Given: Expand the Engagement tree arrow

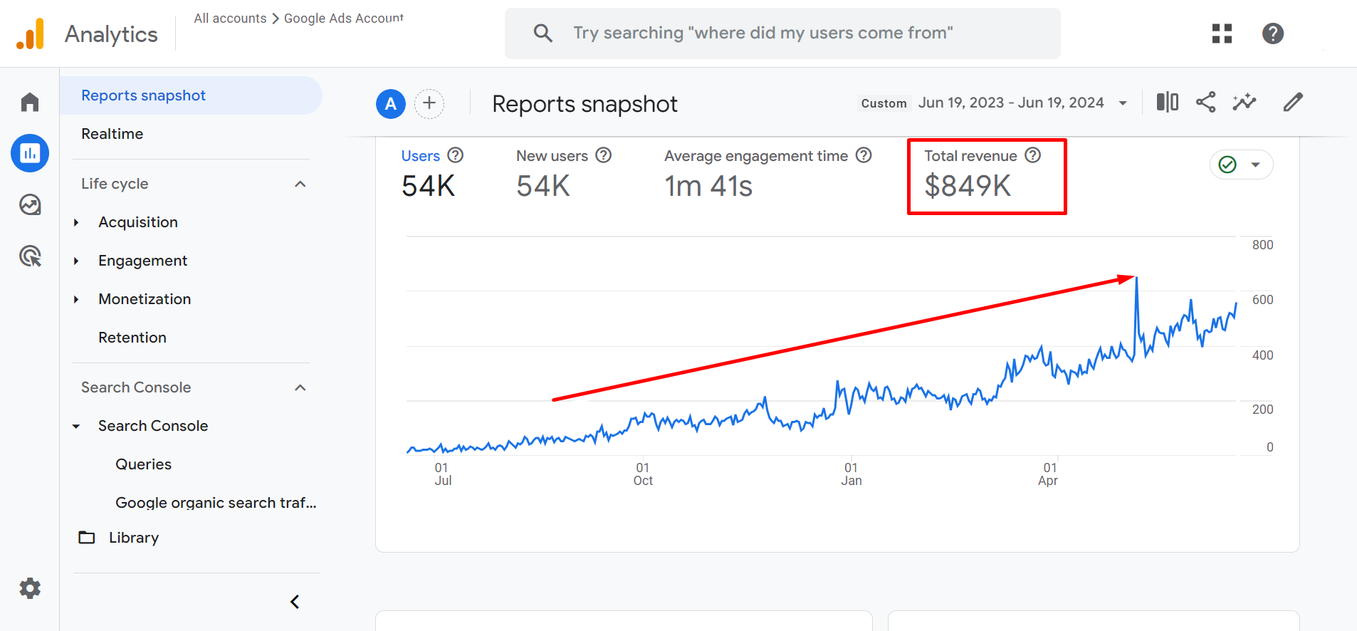Looking at the screenshot, I should point(76,261).
